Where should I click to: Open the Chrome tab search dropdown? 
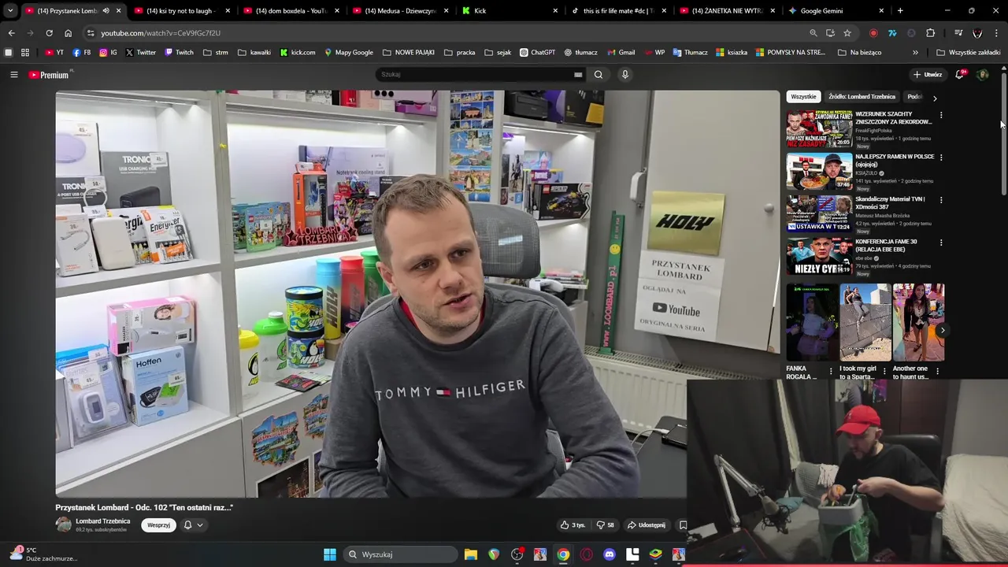(10, 11)
